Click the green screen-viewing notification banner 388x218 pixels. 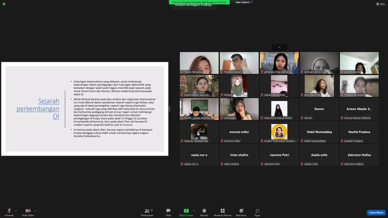pos(199,2)
